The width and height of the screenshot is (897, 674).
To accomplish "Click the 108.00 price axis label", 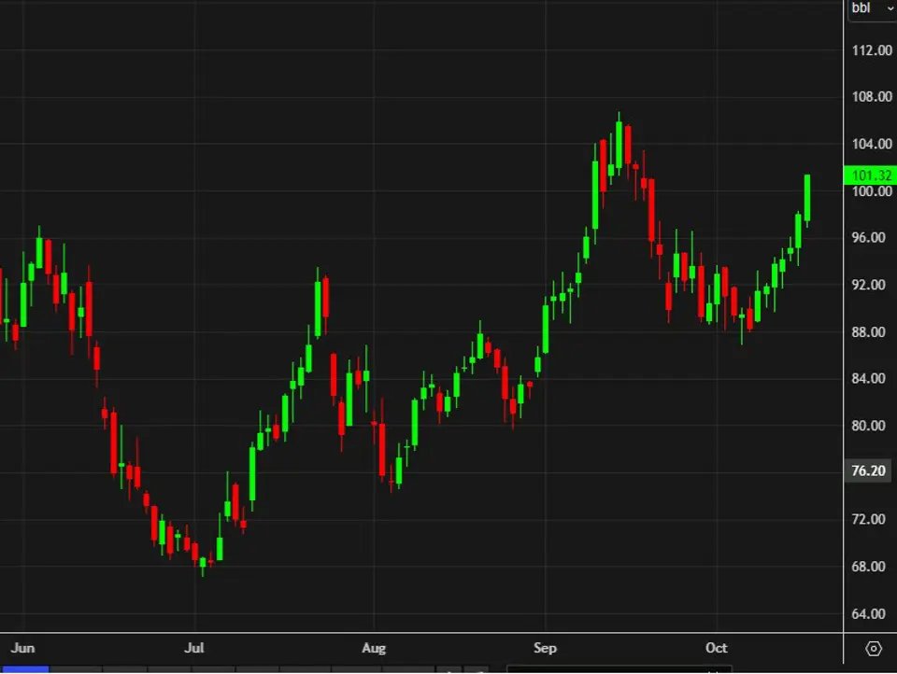I will [871, 96].
